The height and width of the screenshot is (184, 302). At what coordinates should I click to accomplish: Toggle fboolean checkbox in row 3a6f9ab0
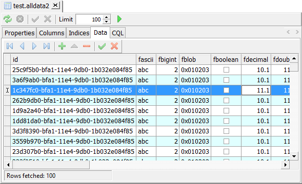226,80
